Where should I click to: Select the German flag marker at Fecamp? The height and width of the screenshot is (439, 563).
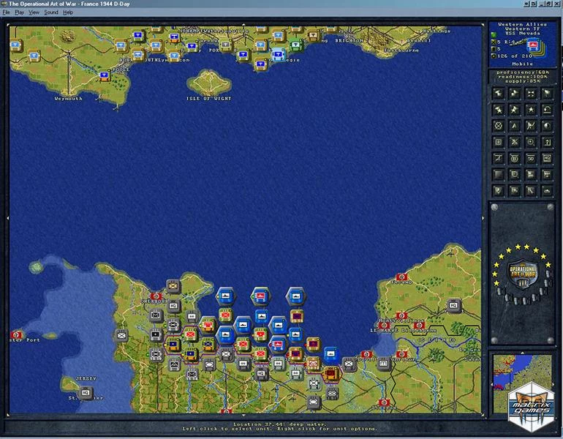coord(401,277)
